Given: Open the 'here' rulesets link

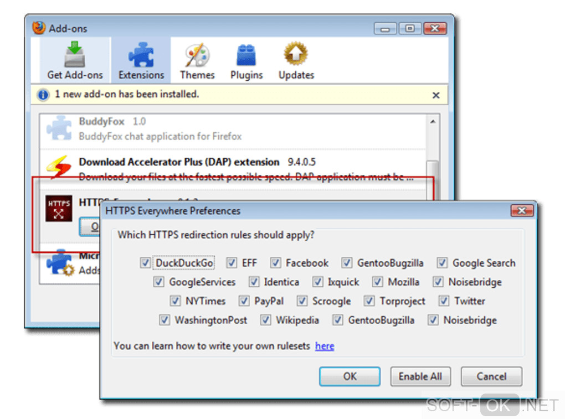Looking at the screenshot, I should click(324, 346).
